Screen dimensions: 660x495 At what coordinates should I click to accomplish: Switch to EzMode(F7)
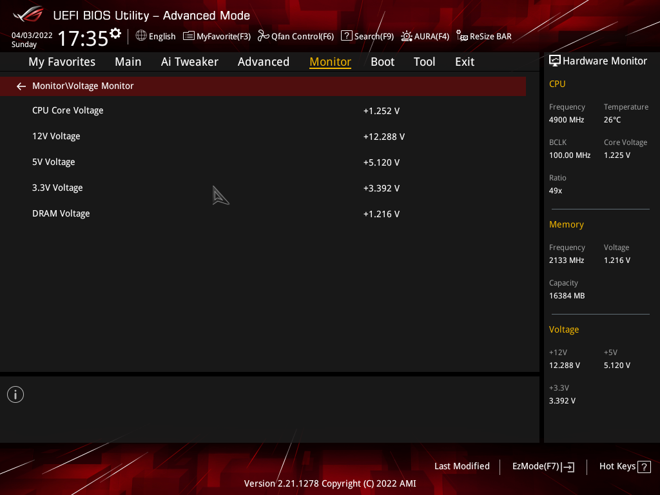pos(543,467)
